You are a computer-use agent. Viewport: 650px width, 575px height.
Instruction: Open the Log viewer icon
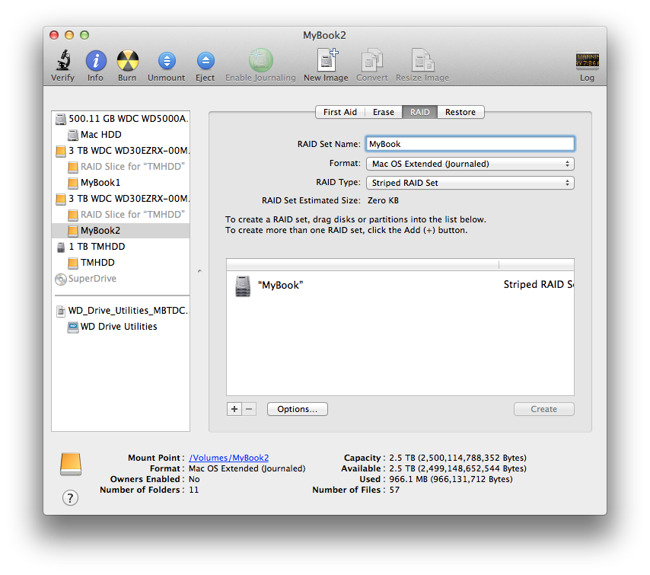click(587, 60)
